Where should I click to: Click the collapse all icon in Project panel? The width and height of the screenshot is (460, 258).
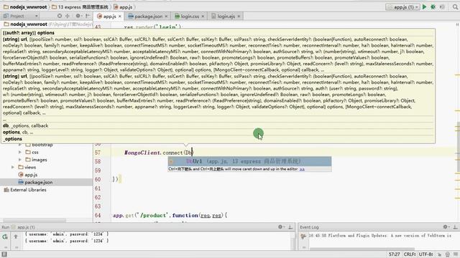(68, 16)
